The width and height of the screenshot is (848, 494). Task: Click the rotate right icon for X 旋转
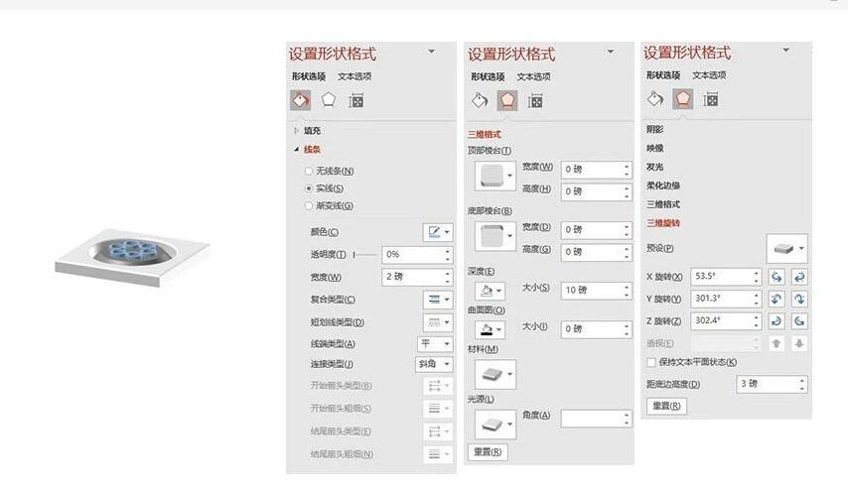(798, 277)
